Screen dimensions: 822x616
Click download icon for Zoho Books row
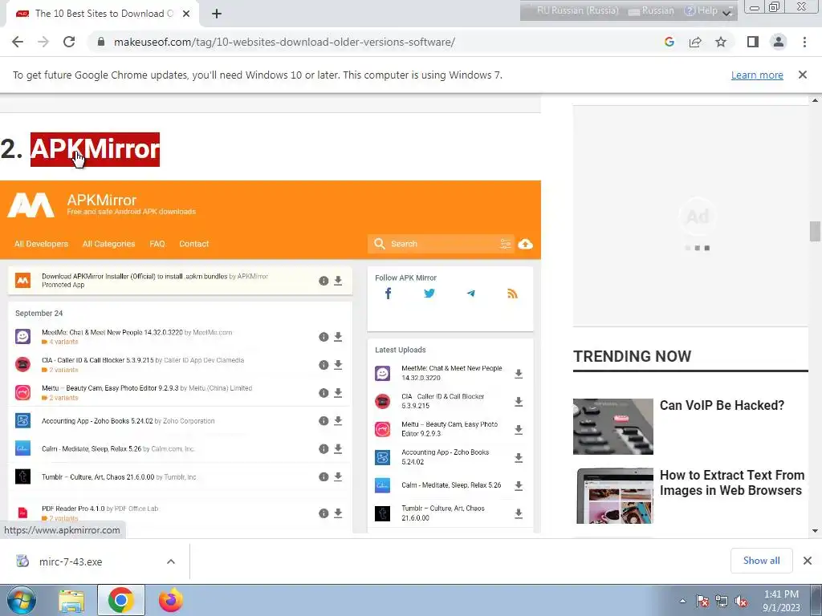(338, 420)
